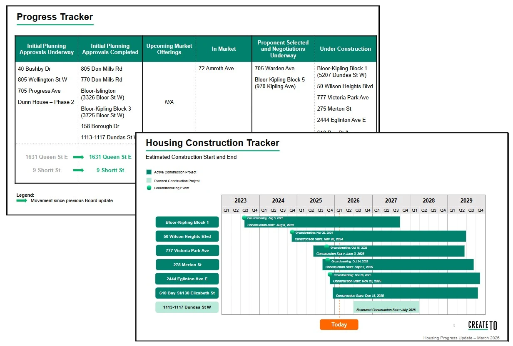Click the Proponent Selected and Negotiations Underway header

coord(283,49)
